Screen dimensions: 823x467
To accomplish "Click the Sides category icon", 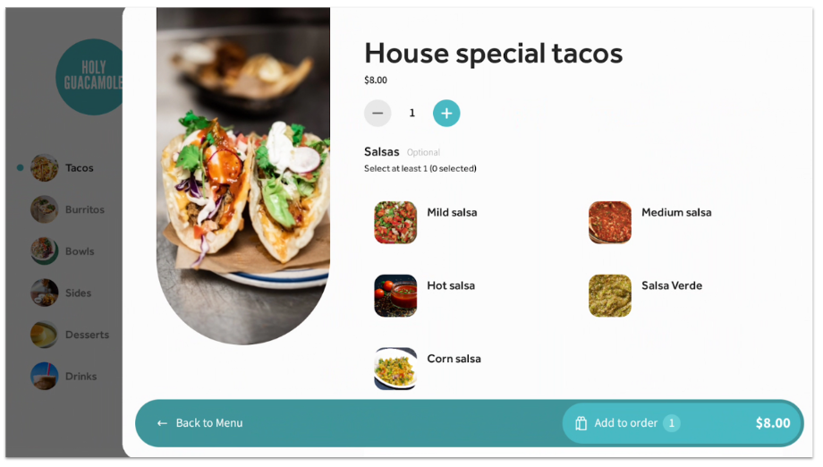I will (x=44, y=293).
